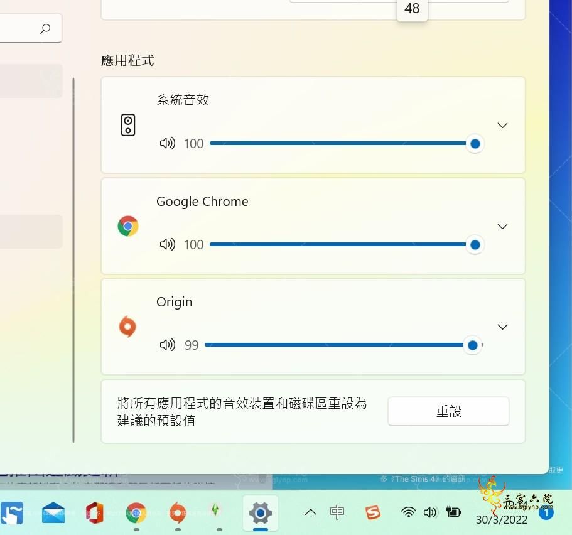Viewport: 572px width, 535px height.
Task: Open the Sogou input tray icon
Action: (373, 512)
